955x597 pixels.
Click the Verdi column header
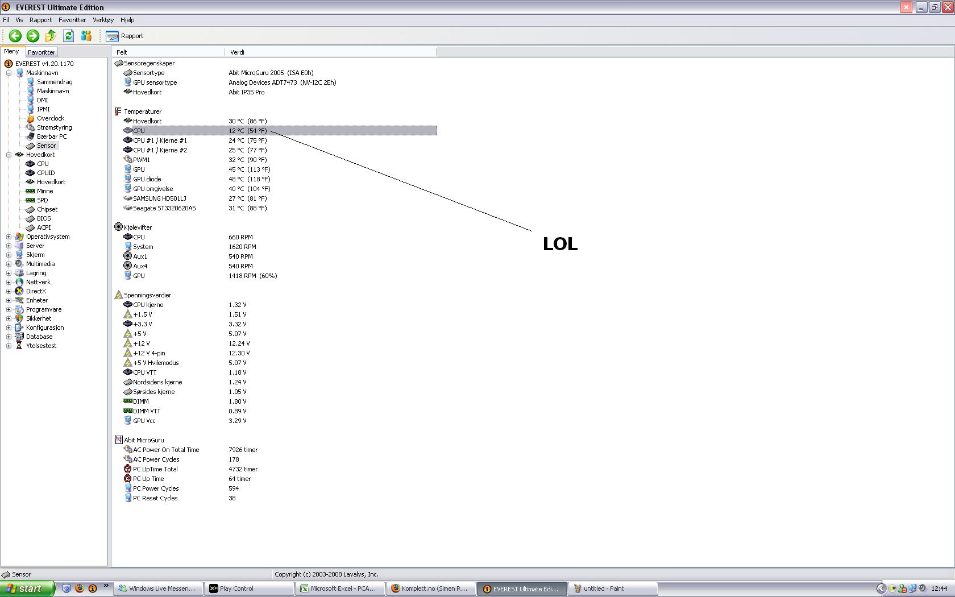click(331, 52)
